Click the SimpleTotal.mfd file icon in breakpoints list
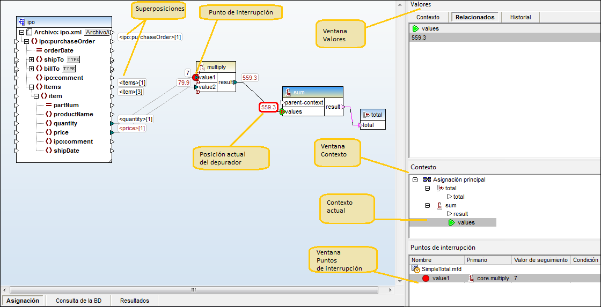The width and height of the screenshot is (601, 307). [x=416, y=269]
